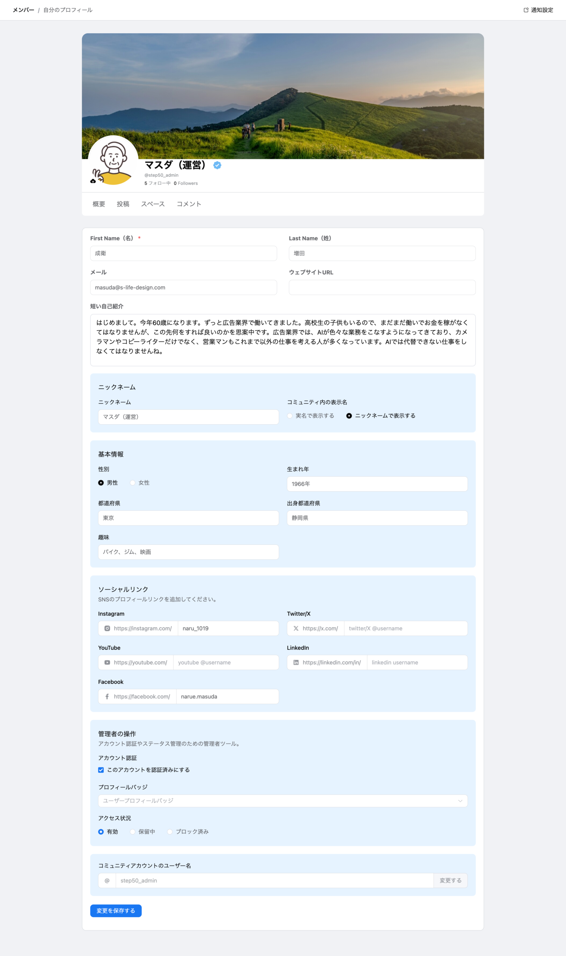The width and height of the screenshot is (566, 956).
Task: Click the 都道府県 field showing 東京
Action: click(188, 518)
